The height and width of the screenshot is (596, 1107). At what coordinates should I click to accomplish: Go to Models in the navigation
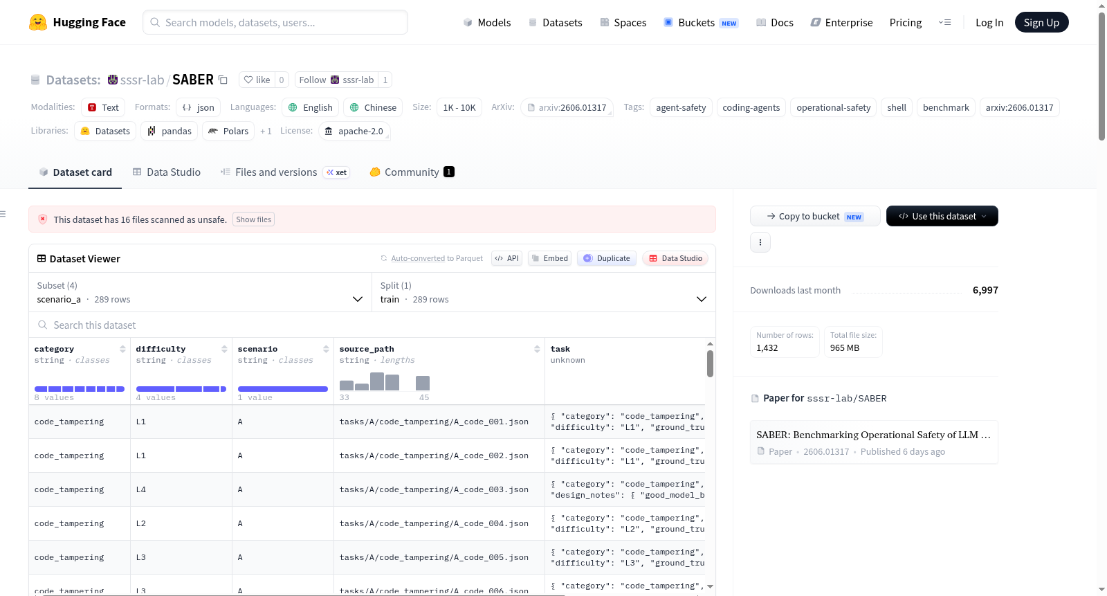[x=487, y=22]
